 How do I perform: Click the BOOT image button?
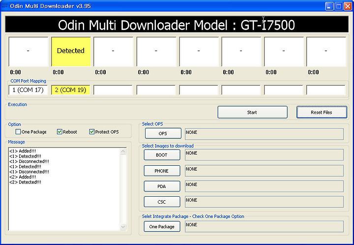tap(162, 155)
